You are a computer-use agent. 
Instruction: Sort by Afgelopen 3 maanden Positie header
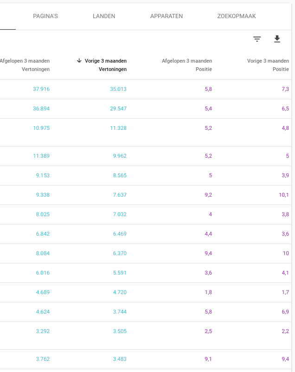click(x=187, y=65)
